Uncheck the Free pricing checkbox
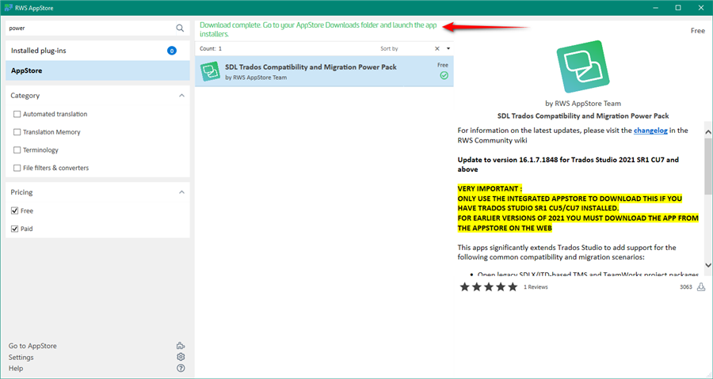The width and height of the screenshot is (713, 379). pos(14,211)
